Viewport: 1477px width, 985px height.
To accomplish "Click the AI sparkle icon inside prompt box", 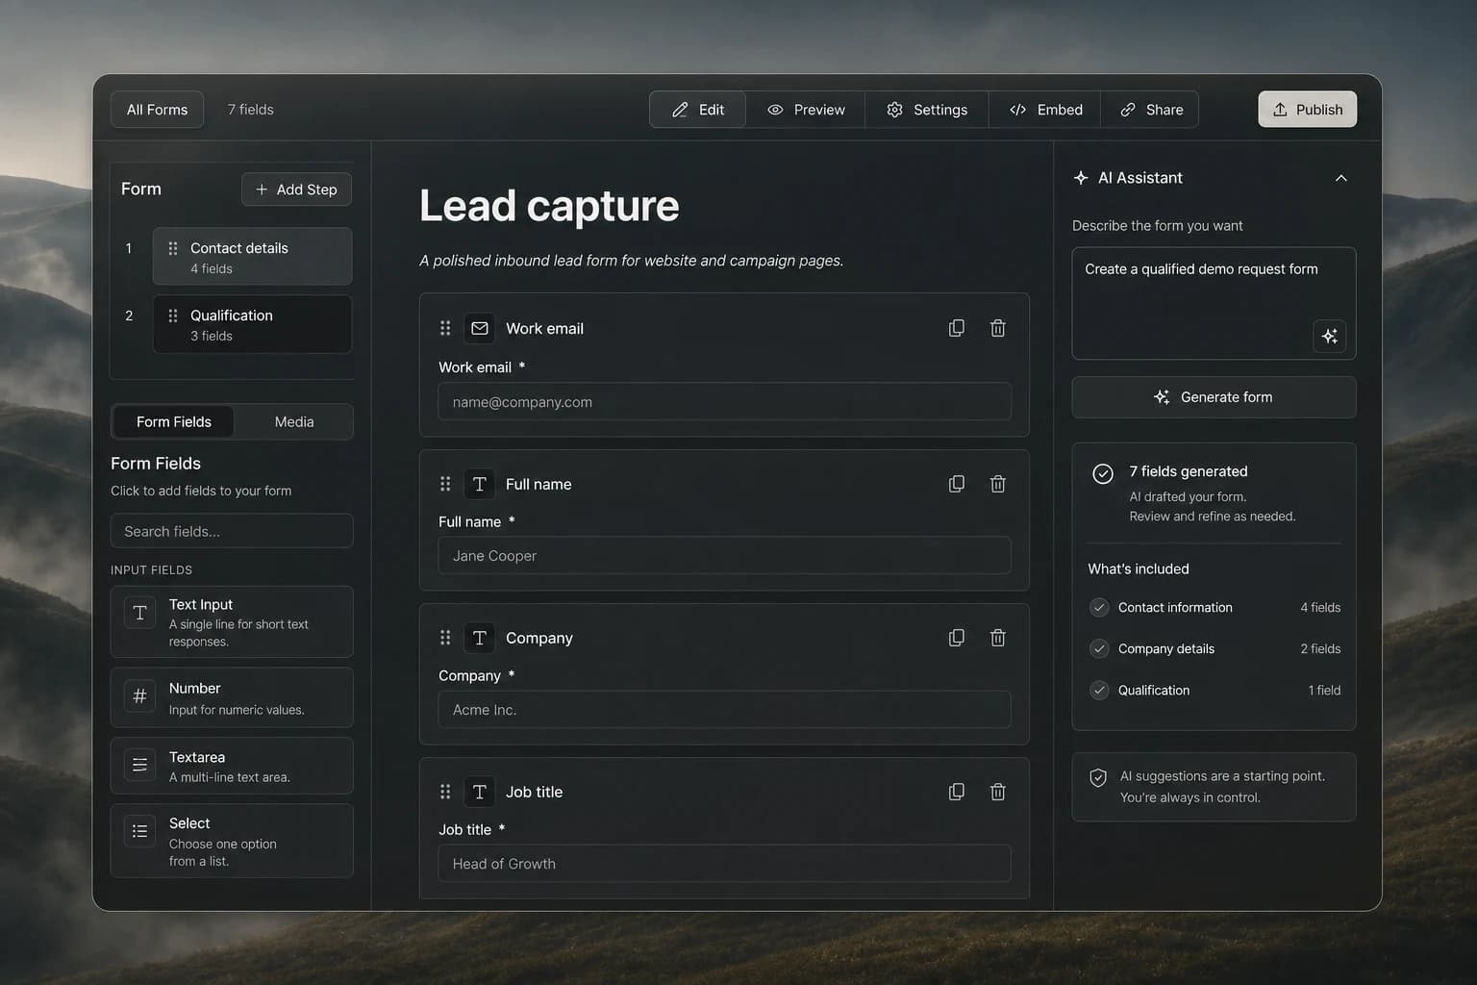I will (1329, 336).
